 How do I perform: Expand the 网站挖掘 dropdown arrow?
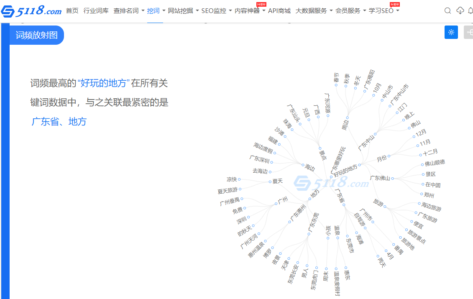pos(197,10)
